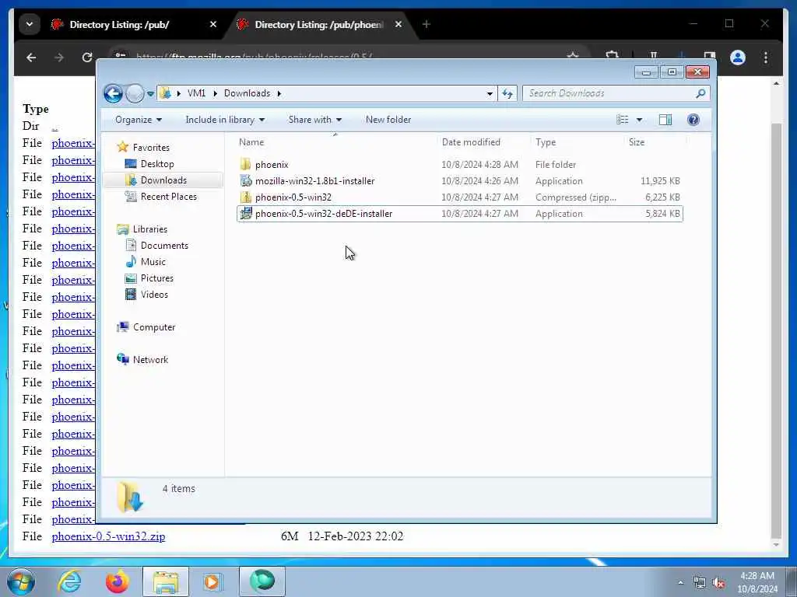Screen dimensions: 797x597
Task: Reload the browser page
Action: click(x=87, y=58)
